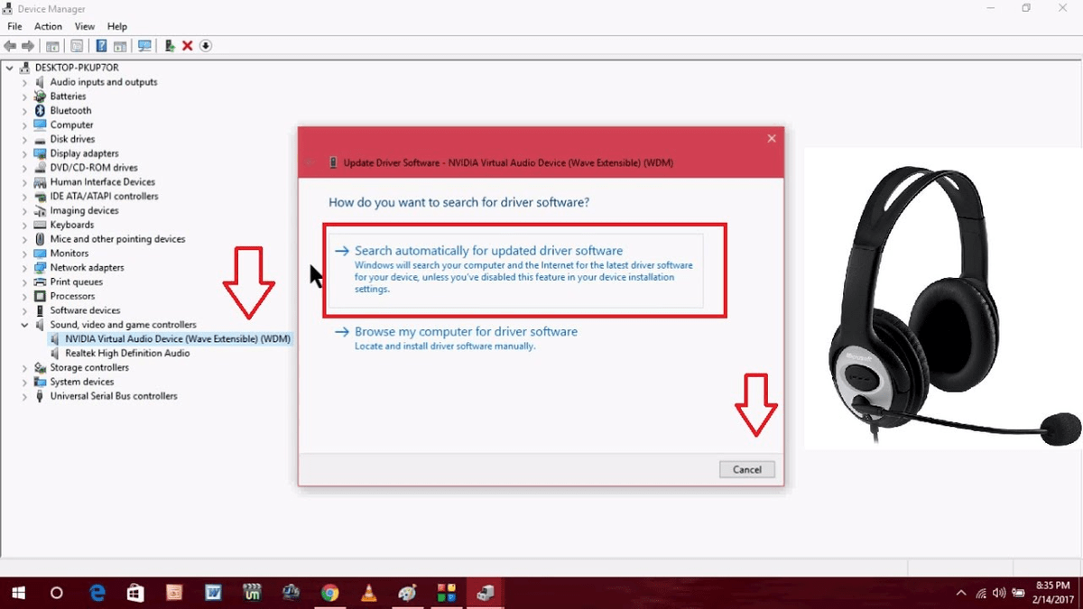Select Realtek High Definition Audio device

pyautogui.click(x=127, y=354)
